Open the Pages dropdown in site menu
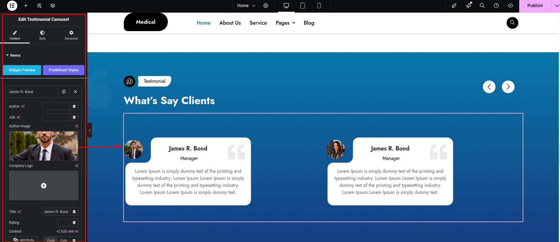Image resolution: width=560 pixels, height=242 pixels. click(x=285, y=23)
